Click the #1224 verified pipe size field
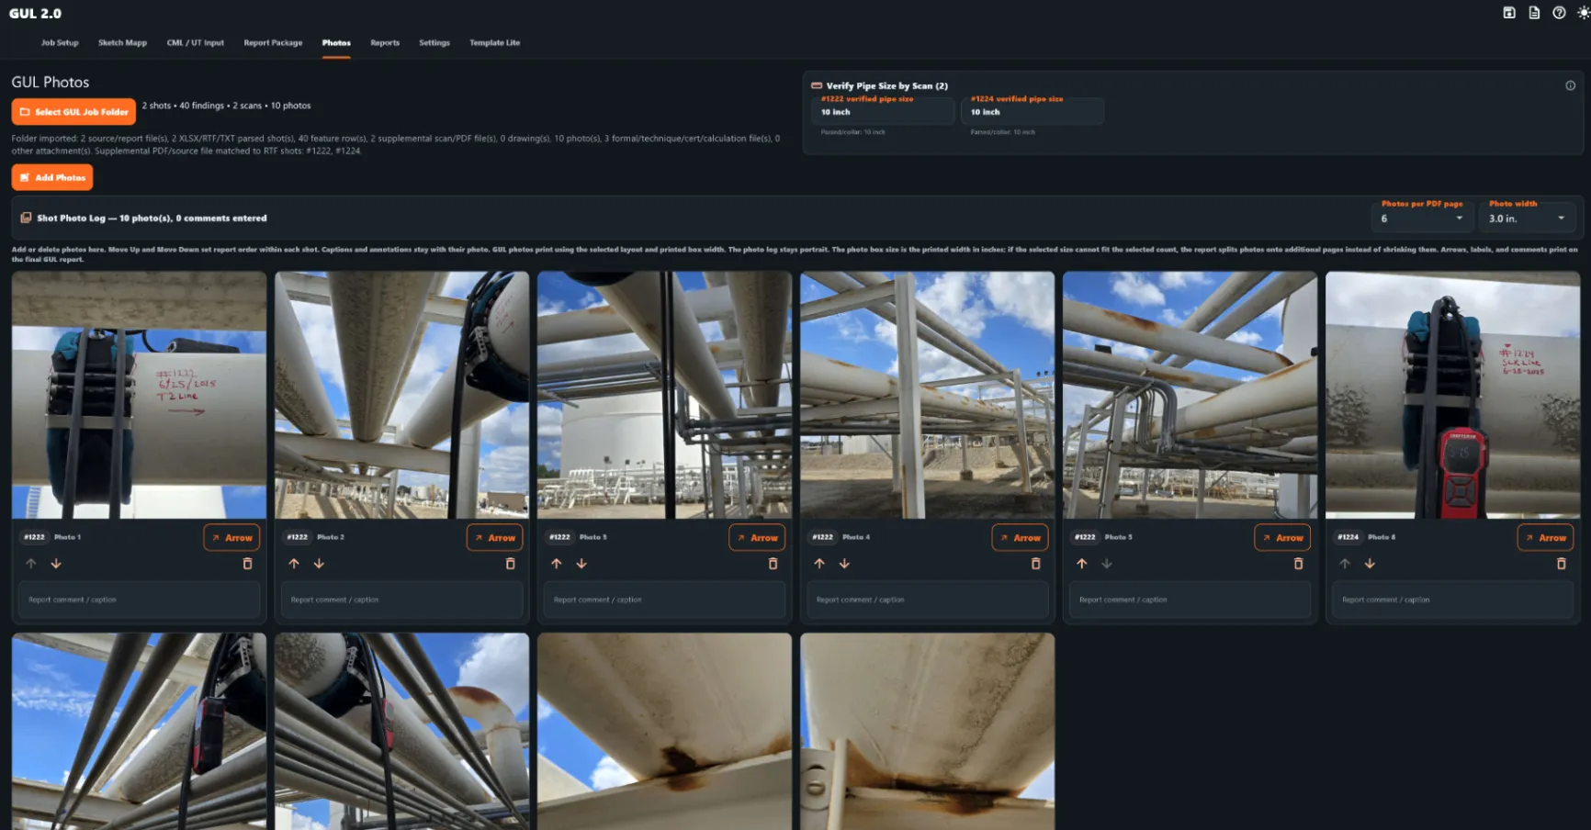The width and height of the screenshot is (1591, 830). [1033, 112]
